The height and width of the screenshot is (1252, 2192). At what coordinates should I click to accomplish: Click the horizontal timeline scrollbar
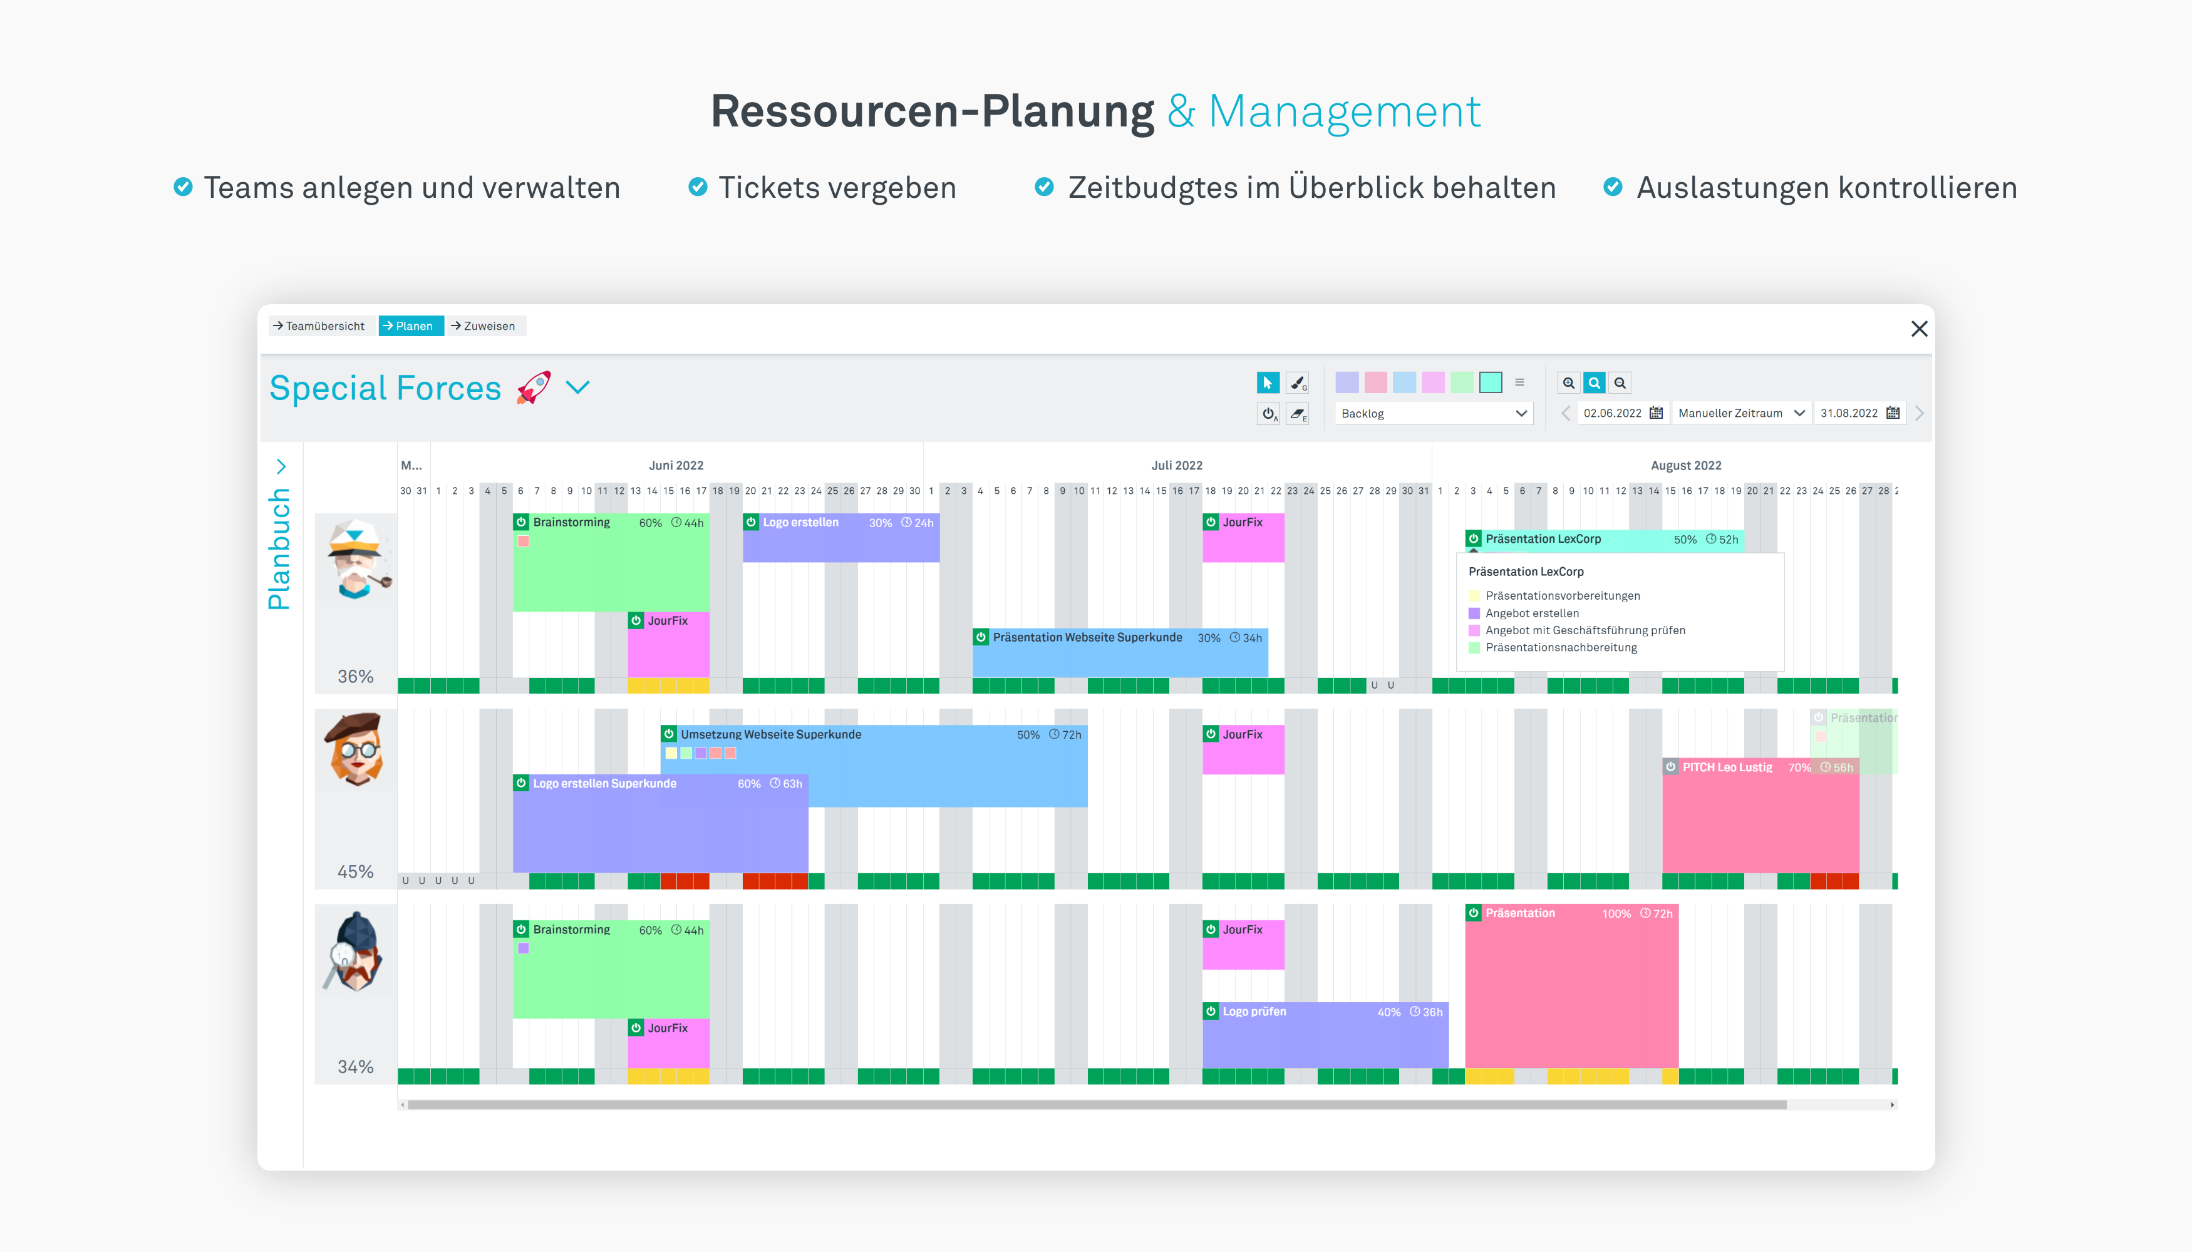1096,1105
